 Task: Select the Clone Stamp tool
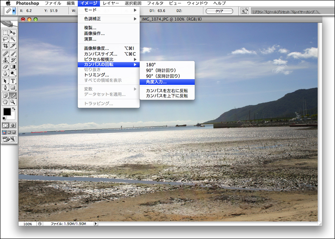5,60
